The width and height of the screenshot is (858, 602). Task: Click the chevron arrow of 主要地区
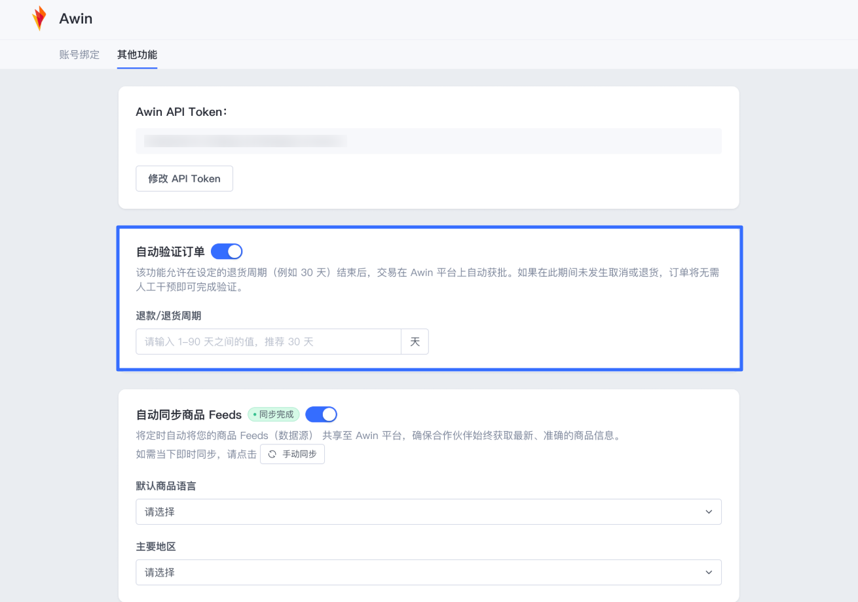(709, 572)
